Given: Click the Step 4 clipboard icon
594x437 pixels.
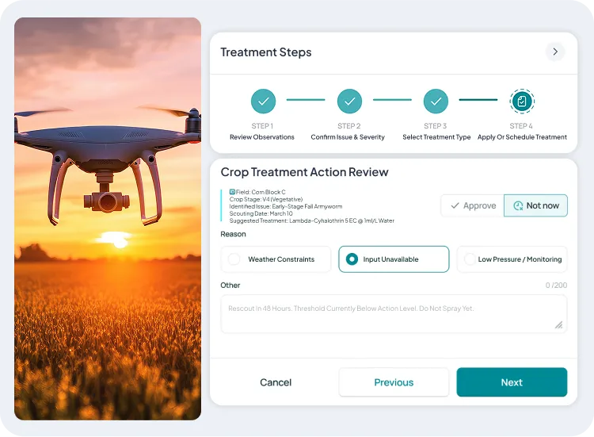Looking at the screenshot, I should tap(522, 102).
